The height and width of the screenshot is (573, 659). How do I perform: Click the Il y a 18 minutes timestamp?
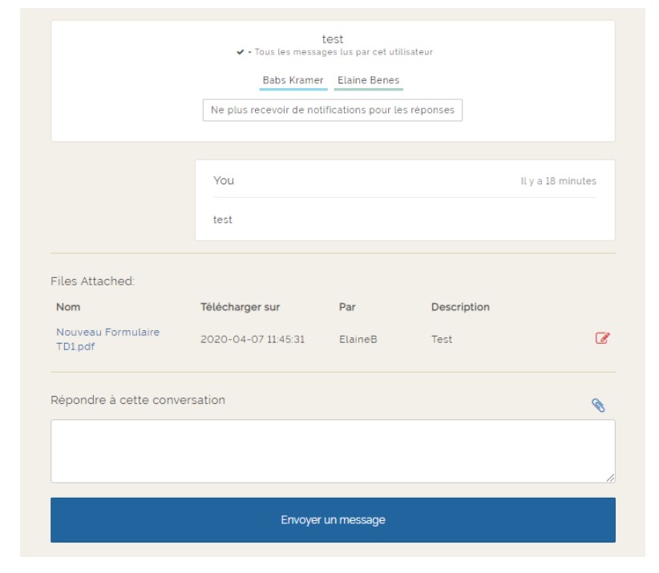click(558, 181)
